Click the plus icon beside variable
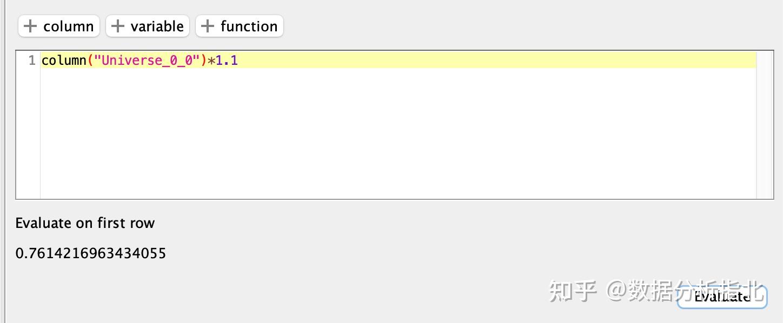The height and width of the screenshot is (323, 784). coord(118,26)
